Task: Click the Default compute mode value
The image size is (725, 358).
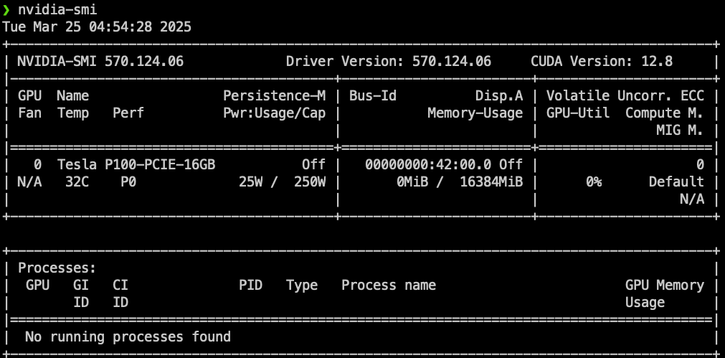Action: coord(676,182)
